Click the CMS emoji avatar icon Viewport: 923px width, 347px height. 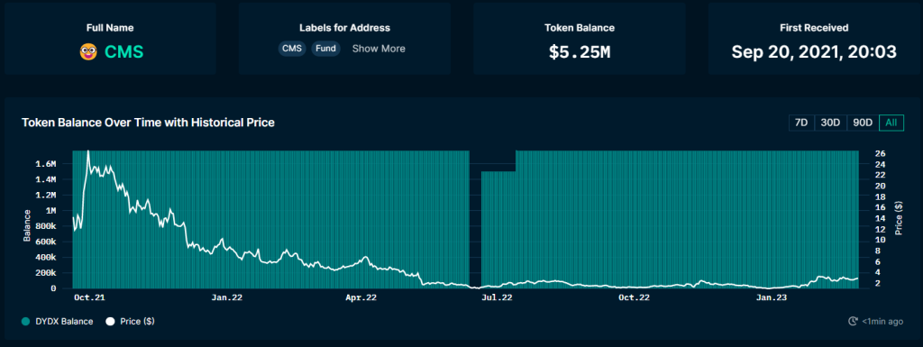click(x=87, y=52)
